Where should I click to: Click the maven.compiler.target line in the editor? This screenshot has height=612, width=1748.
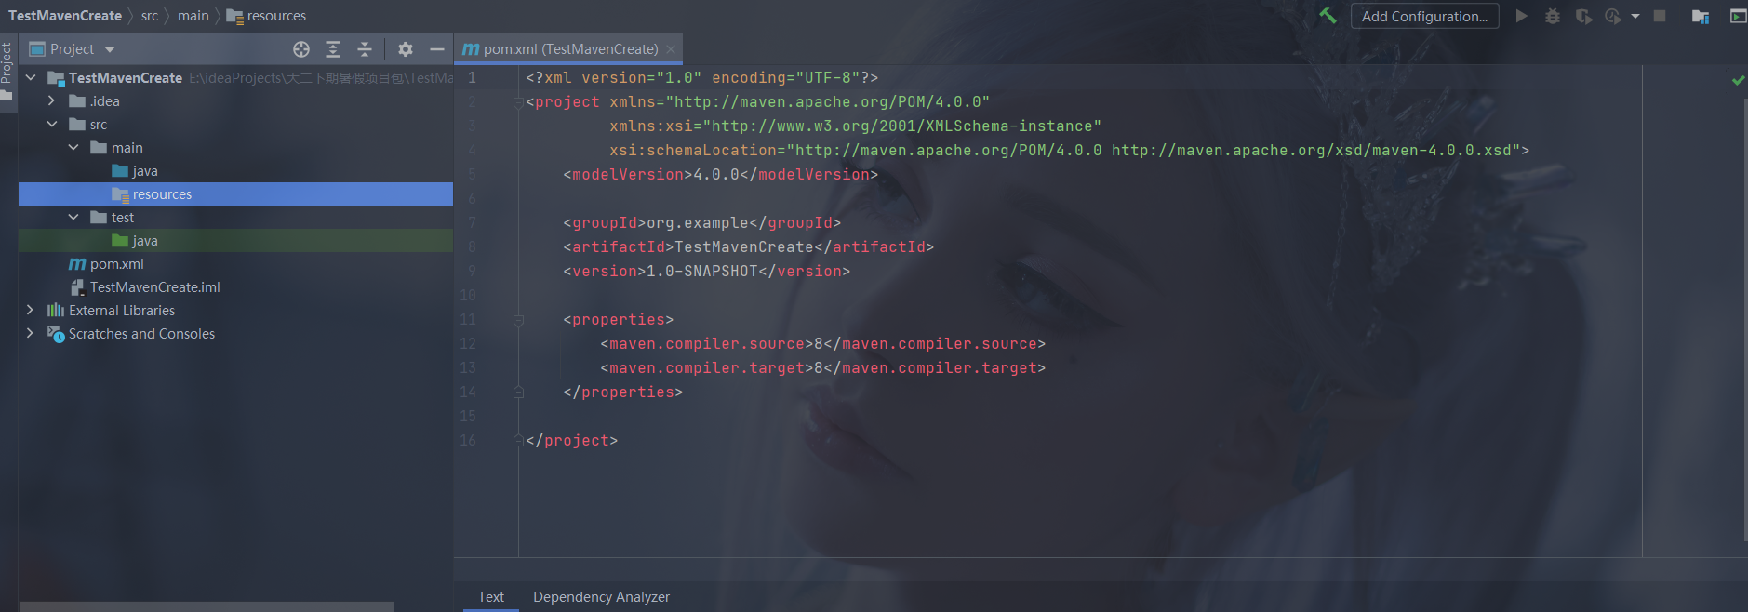click(x=823, y=368)
